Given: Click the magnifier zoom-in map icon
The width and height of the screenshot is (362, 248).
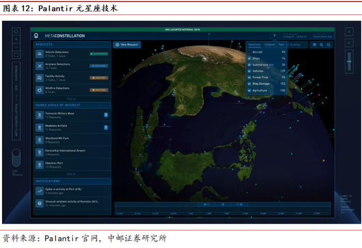Looking at the screenshot, I should [x=321, y=45].
